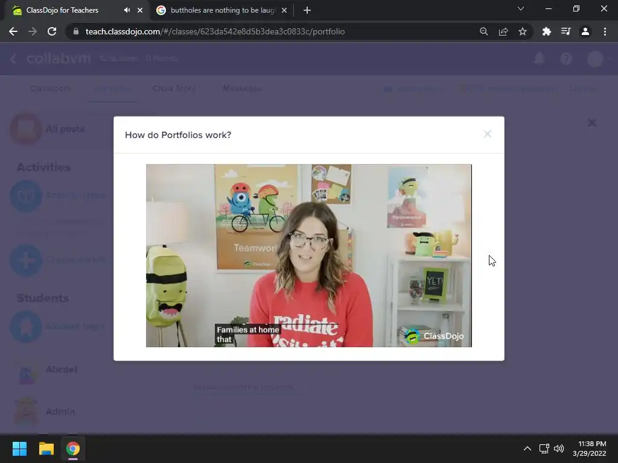Open File Explorer from taskbar
The width and height of the screenshot is (618, 463).
pos(46,449)
